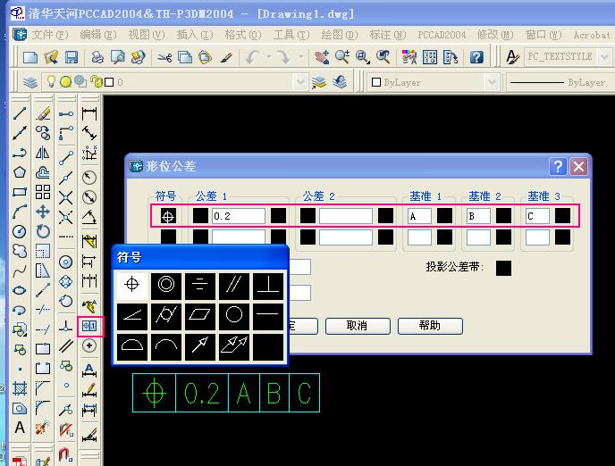615x466 pixels.
Task: Toggle layer on/off lightbulb
Action: pos(51,81)
